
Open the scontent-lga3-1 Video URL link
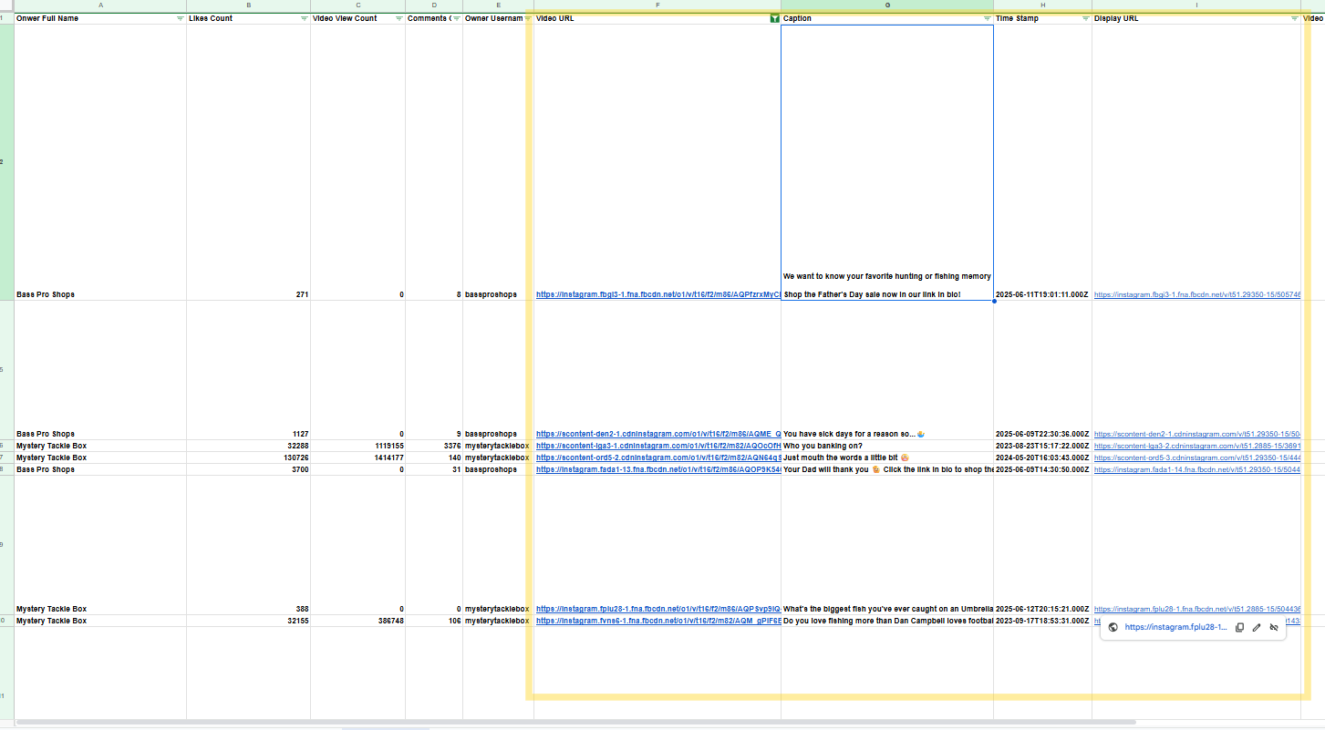[658, 446]
